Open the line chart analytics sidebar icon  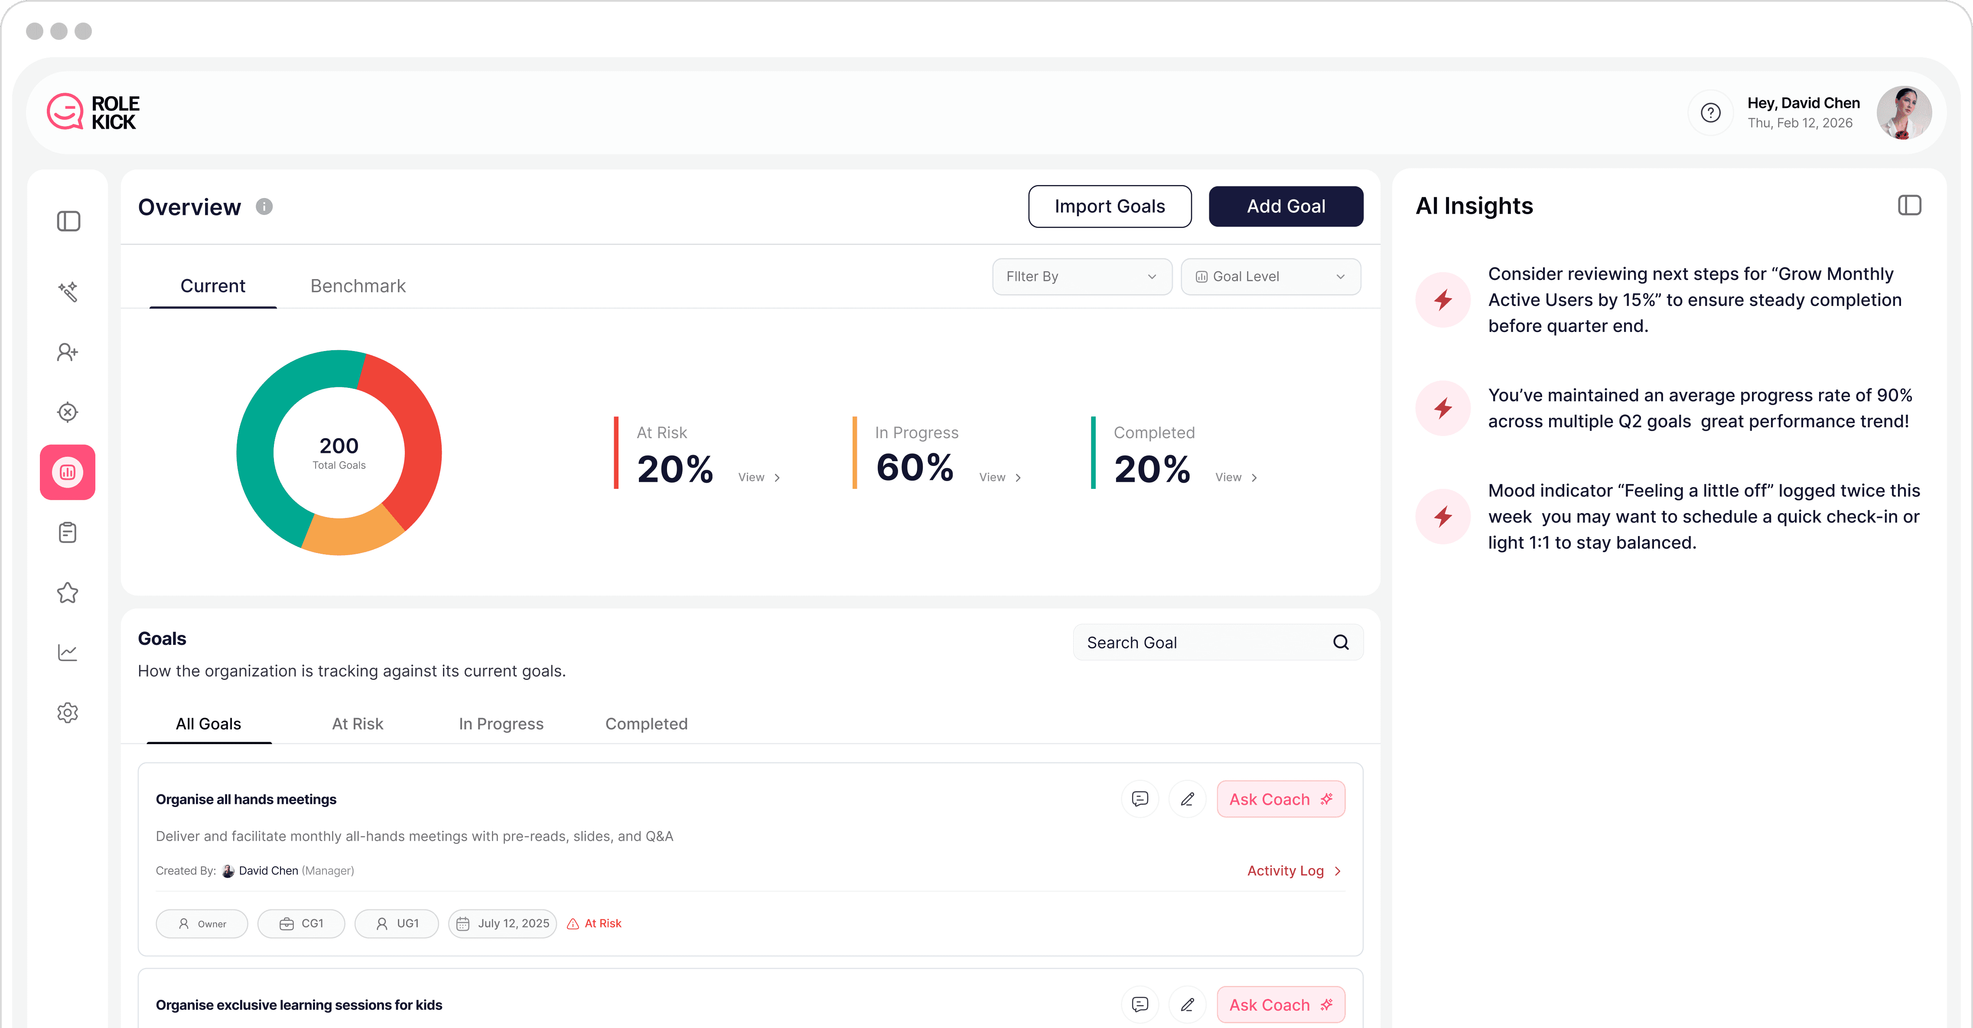[x=68, y=653]
